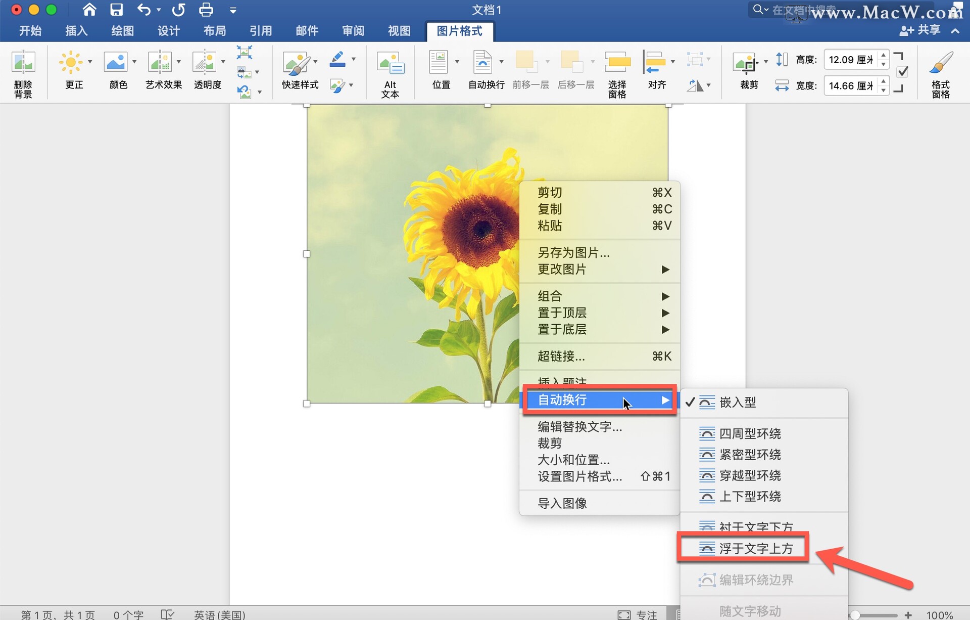Choose In Front of Text (浮于文字上方) option
Screen dimensions: 970x620
click(x=756, y=549)
